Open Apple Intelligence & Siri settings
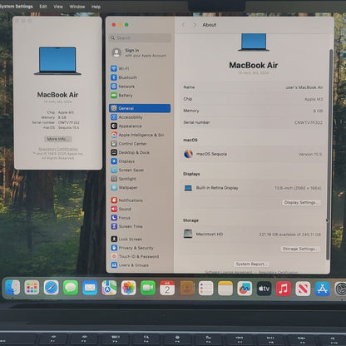The image size is (346, 346). [137, 135]
